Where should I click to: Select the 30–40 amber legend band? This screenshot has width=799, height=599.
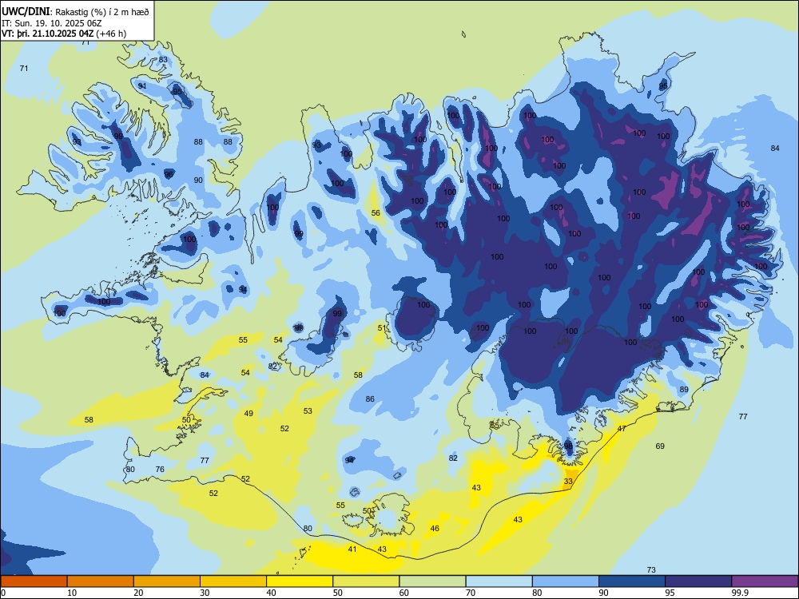coord(233,581)
